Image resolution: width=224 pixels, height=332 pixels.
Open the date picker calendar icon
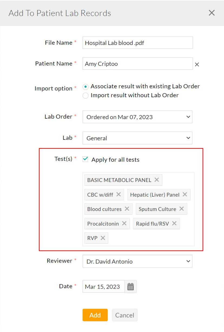(x=131, y=286)
